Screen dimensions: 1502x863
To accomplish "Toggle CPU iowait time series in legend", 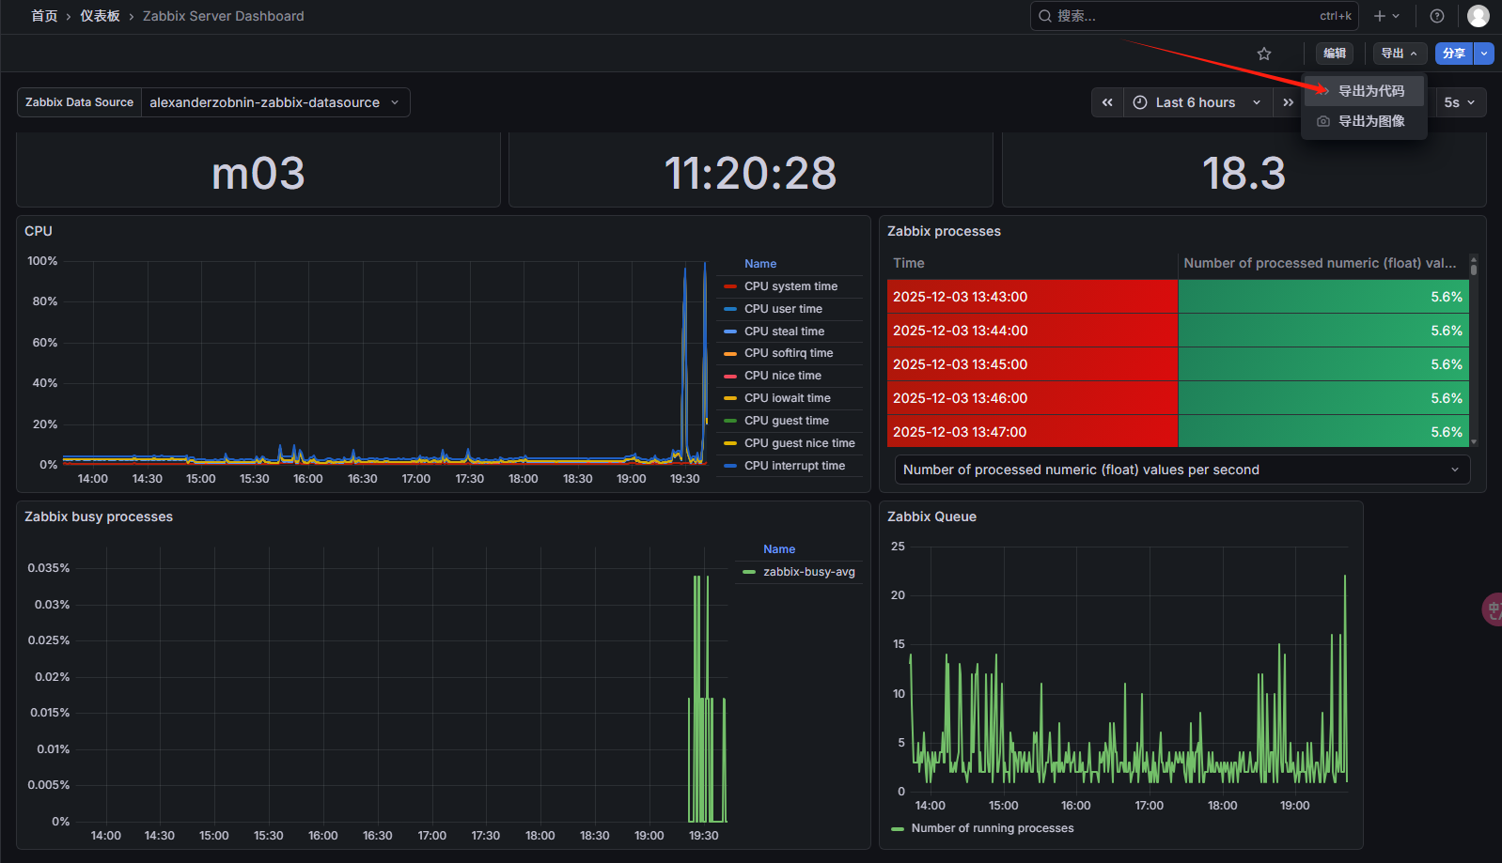I will (788, 398).
